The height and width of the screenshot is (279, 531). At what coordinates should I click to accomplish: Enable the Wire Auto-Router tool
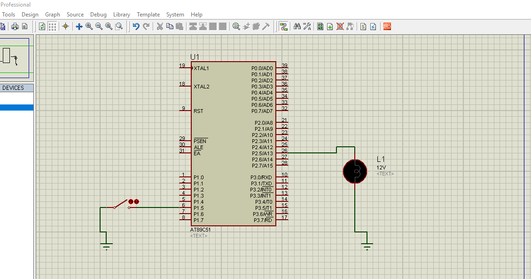click(x=284, y=26)
